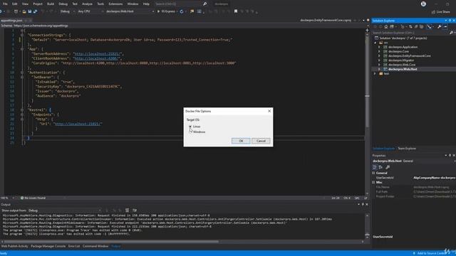Cancel the Docker File Options dialog

[261, 141]
